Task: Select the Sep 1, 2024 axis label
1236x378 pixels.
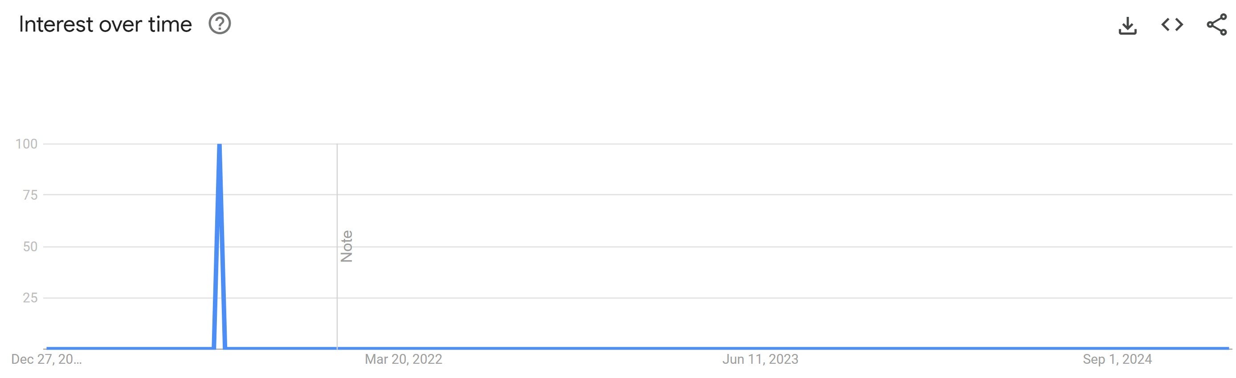Action: point(1118,359)
